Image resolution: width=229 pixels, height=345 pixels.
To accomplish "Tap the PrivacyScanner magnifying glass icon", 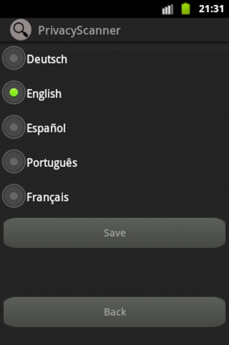I will 21,30.
